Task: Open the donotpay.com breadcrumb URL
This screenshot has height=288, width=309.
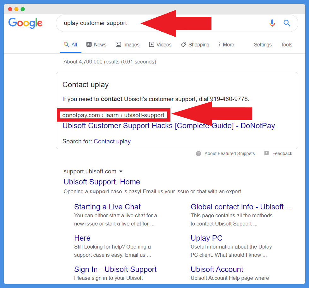Action: tap(113, 115)
